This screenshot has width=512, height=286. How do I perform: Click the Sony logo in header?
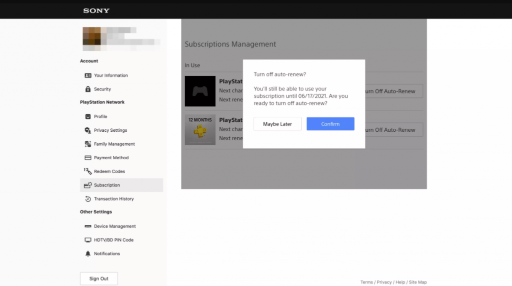[96, 11]
